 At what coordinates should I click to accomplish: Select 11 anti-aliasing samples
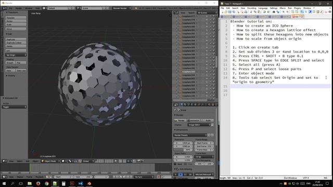pyautogui.click(x=185, y=175)
